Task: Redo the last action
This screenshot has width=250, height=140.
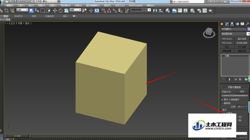Action: point(26,1)
